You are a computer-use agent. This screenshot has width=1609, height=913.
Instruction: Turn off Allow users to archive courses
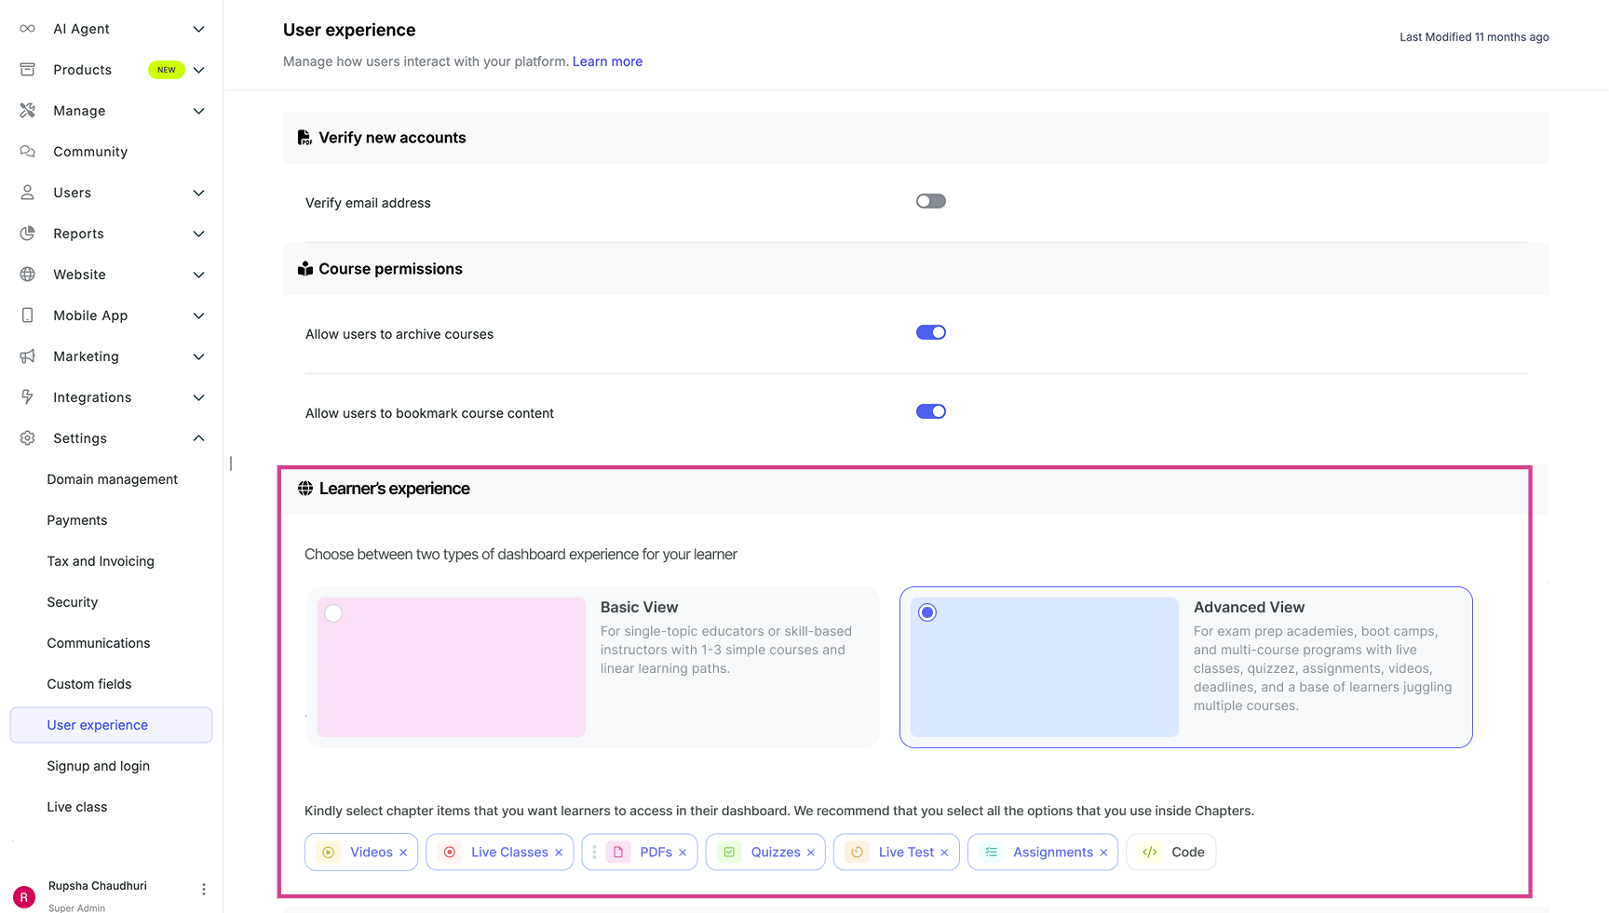(x=930, y=333)
